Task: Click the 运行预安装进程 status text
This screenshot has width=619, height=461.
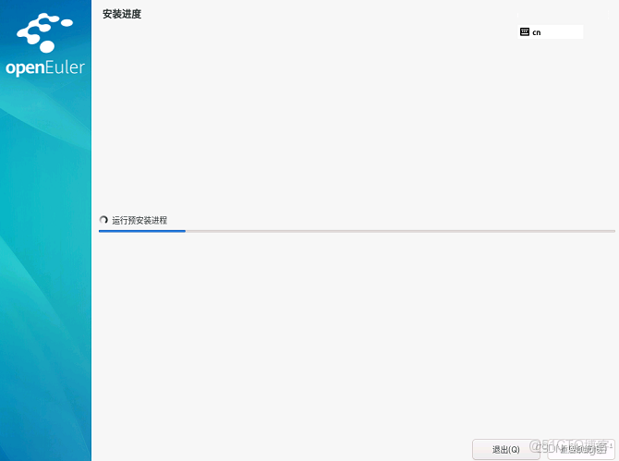Action: point(140,220)
